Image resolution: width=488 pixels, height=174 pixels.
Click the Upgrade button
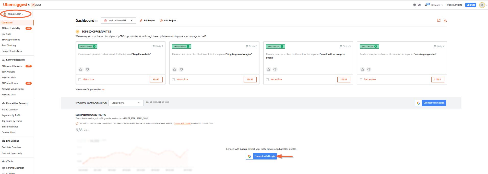pyautogui.click(x=471, y=5)
